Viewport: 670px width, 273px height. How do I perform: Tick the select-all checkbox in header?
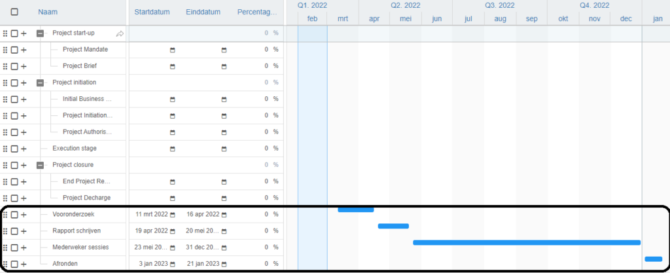14,12
